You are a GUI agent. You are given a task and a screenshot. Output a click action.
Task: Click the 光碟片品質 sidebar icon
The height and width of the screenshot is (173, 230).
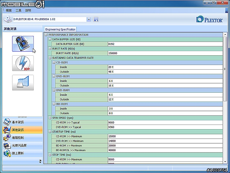(x=7, y=145)
